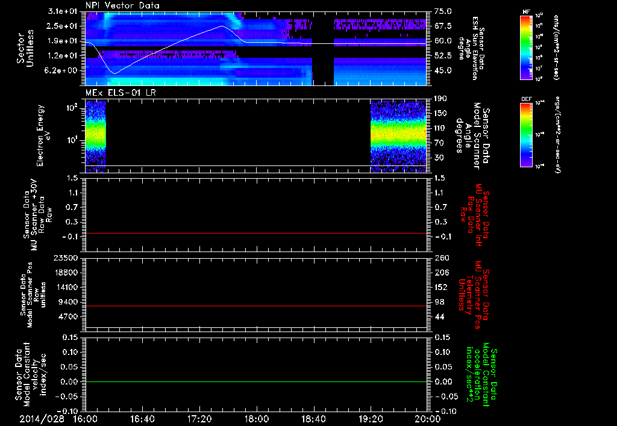This screenshot has width=617, height=426.
Task: Click the "18:40" time axis label
Action: point(313,419)
